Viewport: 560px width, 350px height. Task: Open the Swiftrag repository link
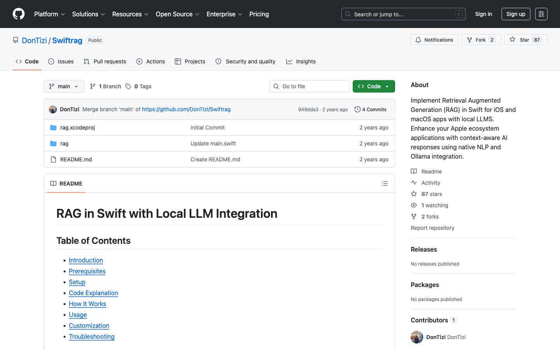pyautogui.click(x=67, y=40)
